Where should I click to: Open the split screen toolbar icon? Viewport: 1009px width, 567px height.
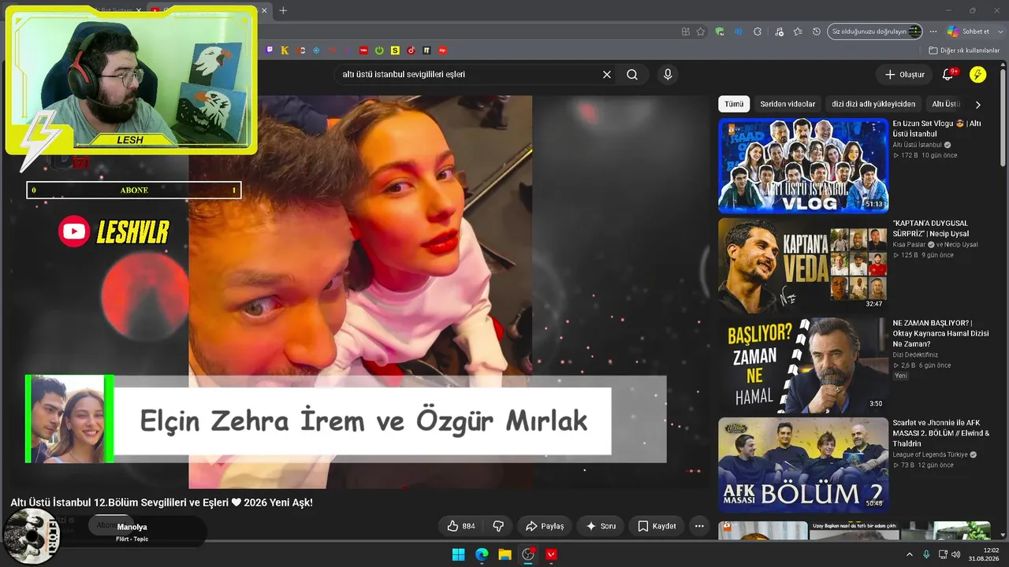click(685, 31)
